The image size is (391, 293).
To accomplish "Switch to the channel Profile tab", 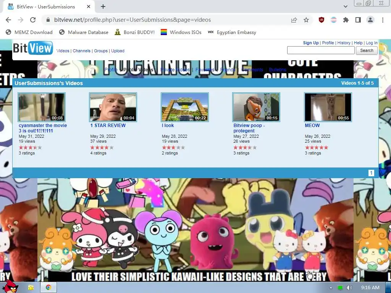I will click(111, 70).
